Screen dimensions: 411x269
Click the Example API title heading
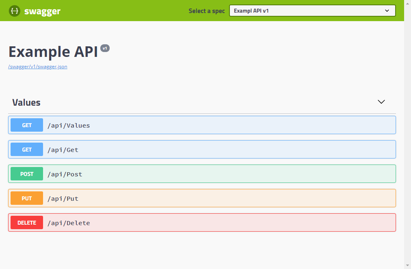coord(53,52)
